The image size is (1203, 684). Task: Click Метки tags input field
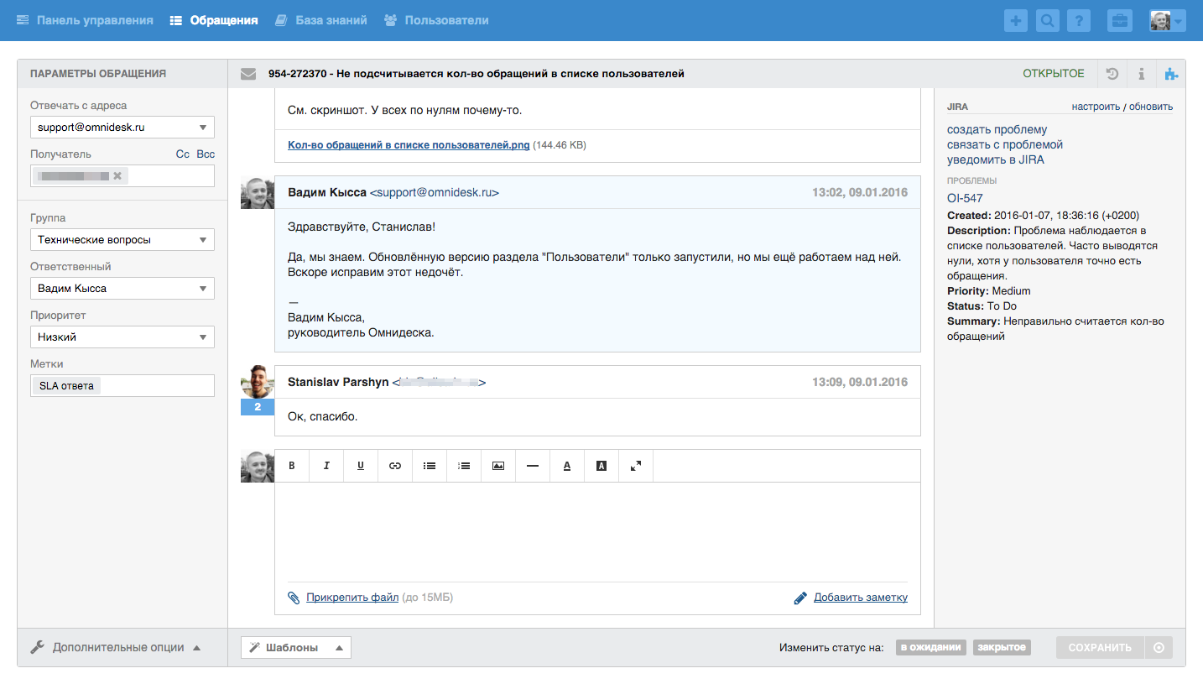[122, 386]
